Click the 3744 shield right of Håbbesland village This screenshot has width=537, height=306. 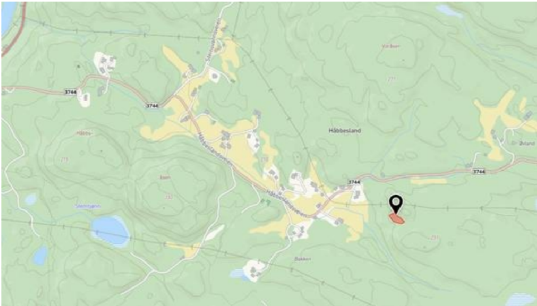pos(354,182)
